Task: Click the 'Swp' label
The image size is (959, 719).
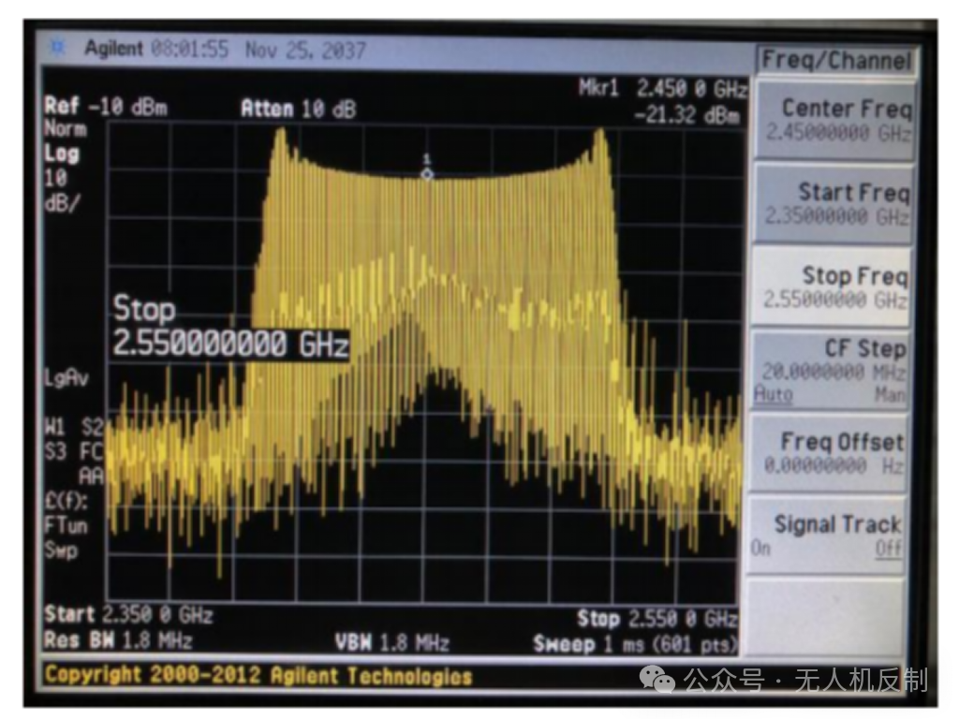Action: [61, 550]
